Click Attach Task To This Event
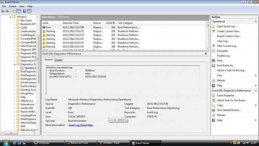 232,100
